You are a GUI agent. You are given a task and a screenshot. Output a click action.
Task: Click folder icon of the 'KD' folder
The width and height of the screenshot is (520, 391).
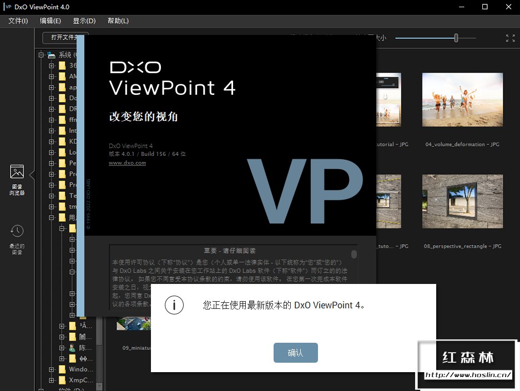62,141
